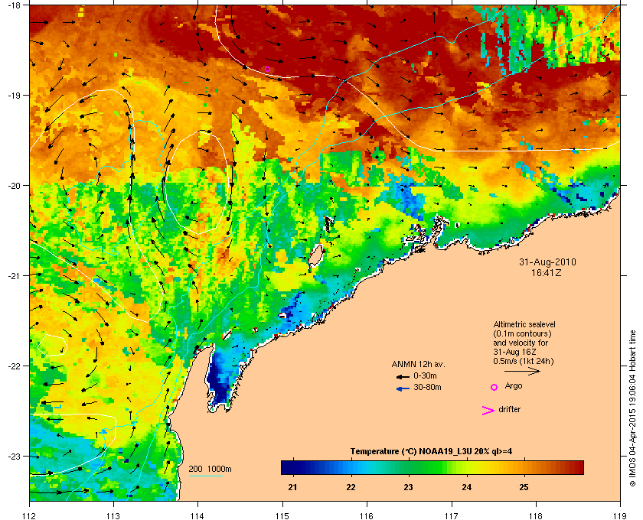Click the blue 30-80m arrow in the legend
This screenshot has width=643, height=520.
[x=403, y=388]
